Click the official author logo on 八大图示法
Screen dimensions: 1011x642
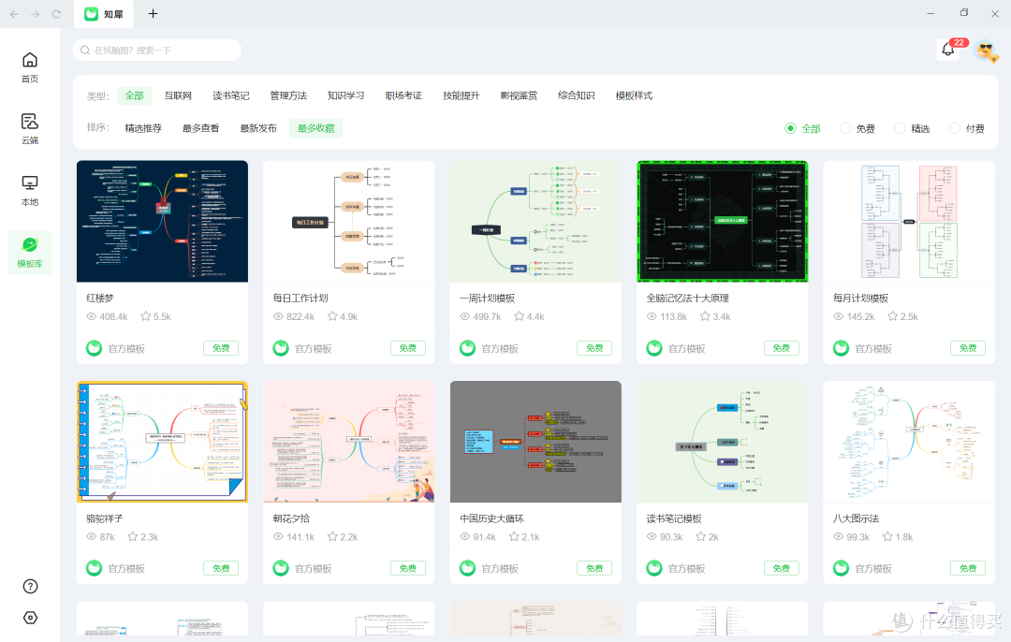[841, 568]
